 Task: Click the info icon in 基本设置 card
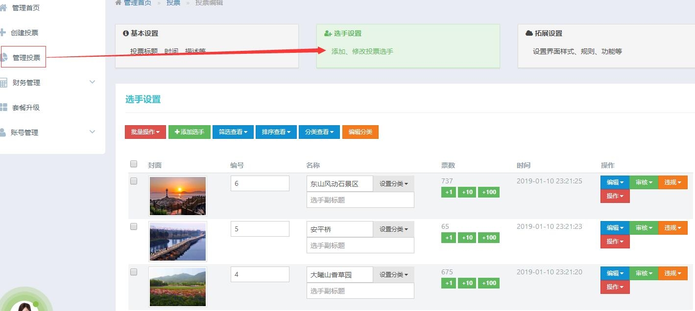[x=126, y=33]
